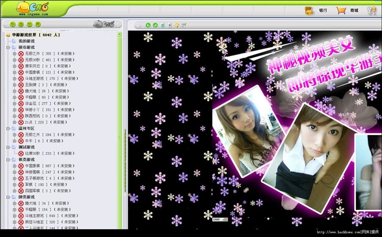Select 斗地主游戏 [ 649 ] game entry
Screen dimensions: 382x237
(x=52, y=216)
